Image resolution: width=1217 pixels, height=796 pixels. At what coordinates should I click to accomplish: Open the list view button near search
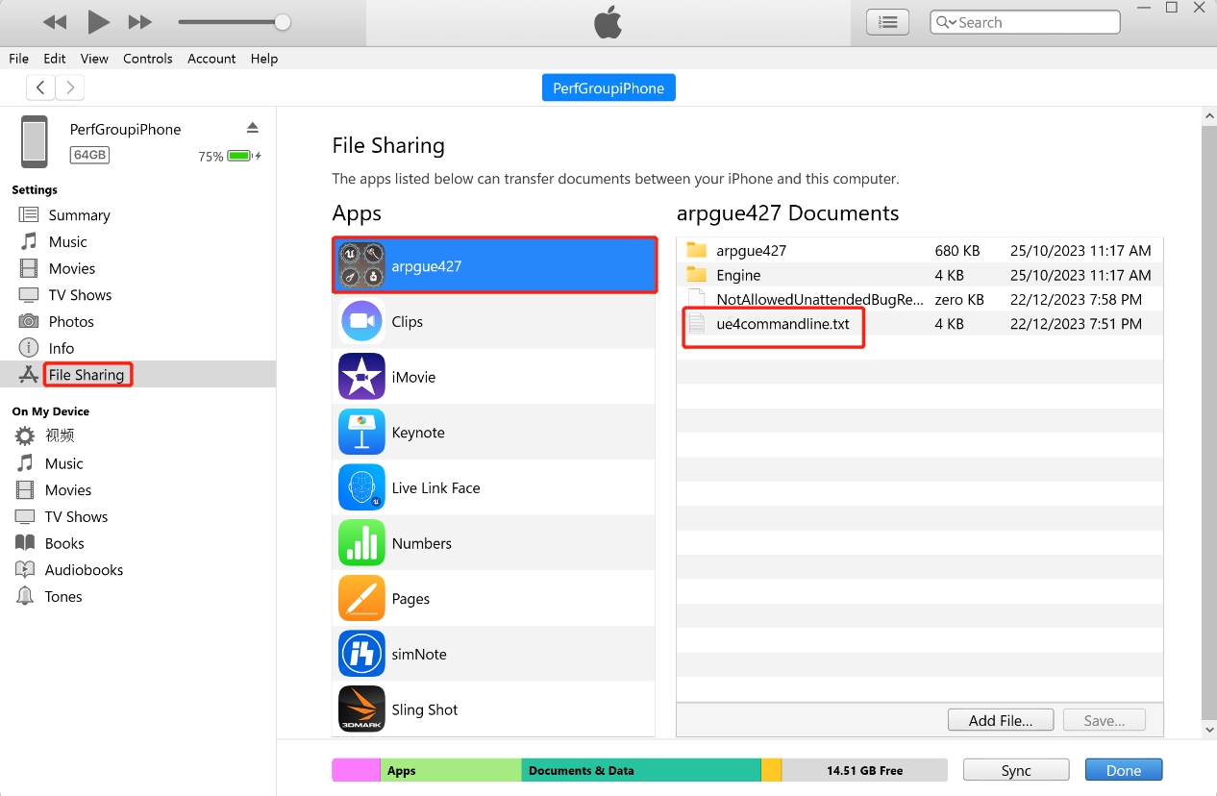[888, 22]
